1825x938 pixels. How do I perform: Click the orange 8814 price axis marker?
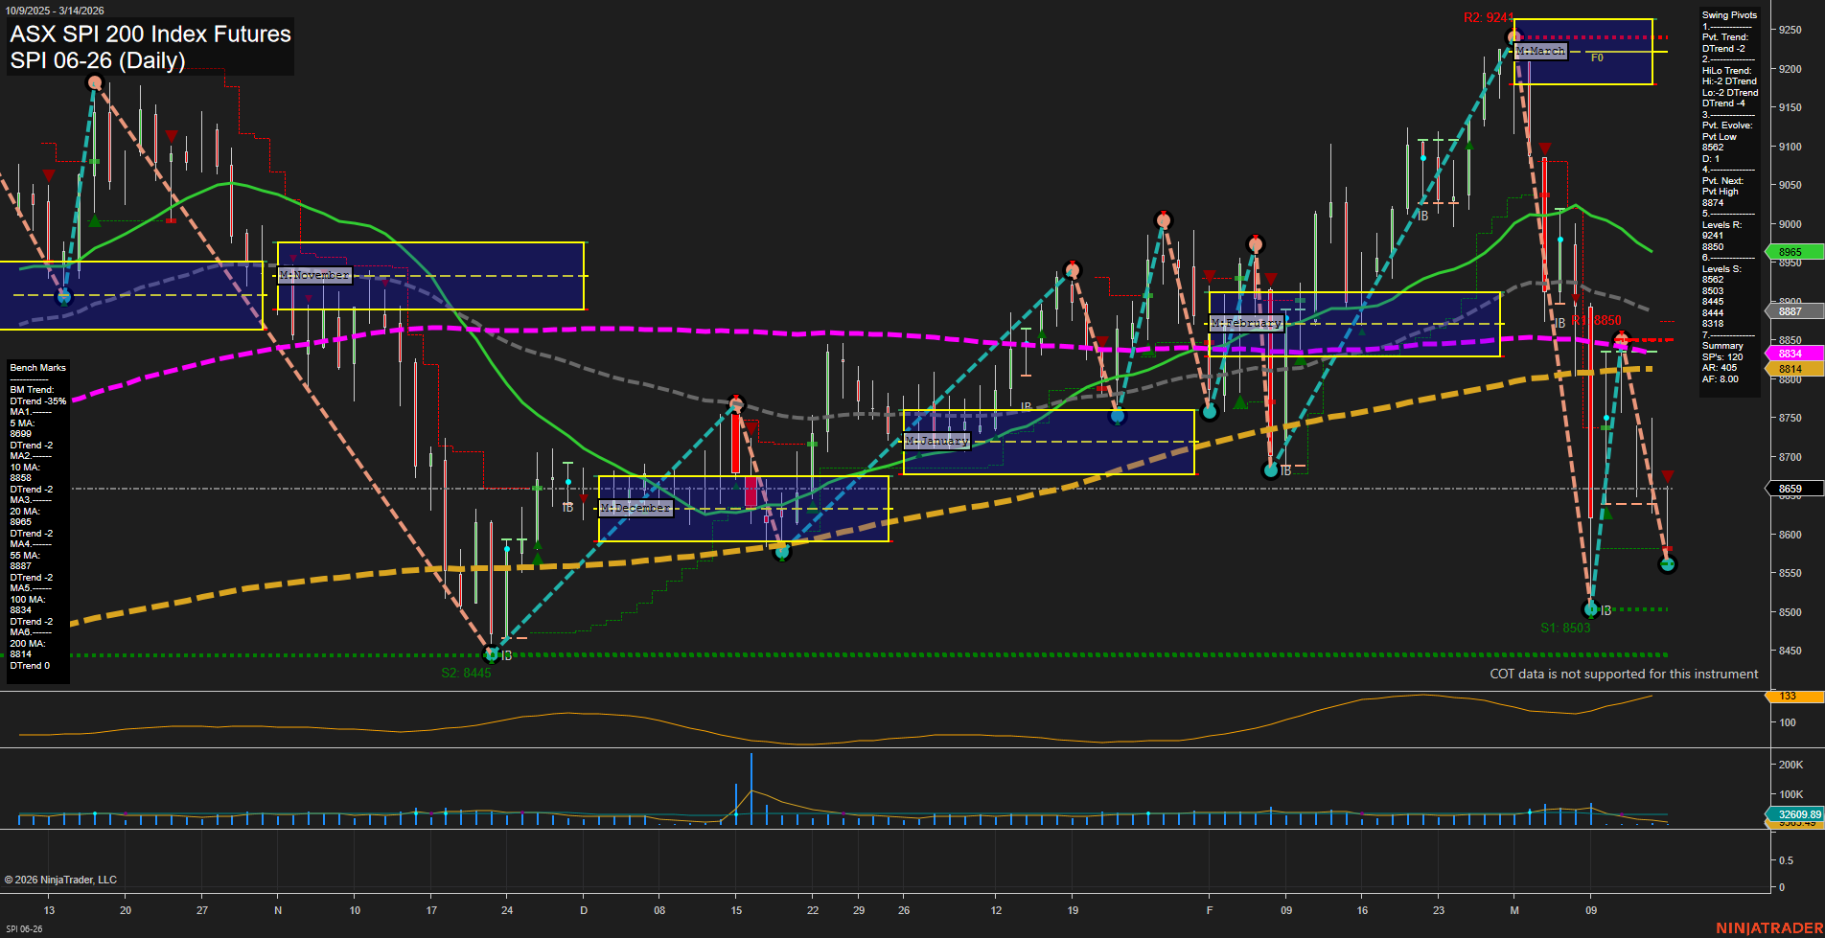[x=1789, y=368]
